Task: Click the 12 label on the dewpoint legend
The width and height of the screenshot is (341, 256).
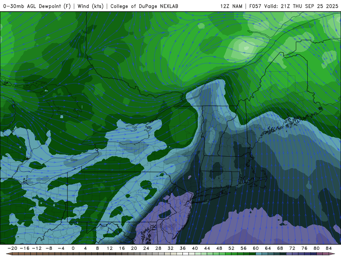Action: coord(110,248)
